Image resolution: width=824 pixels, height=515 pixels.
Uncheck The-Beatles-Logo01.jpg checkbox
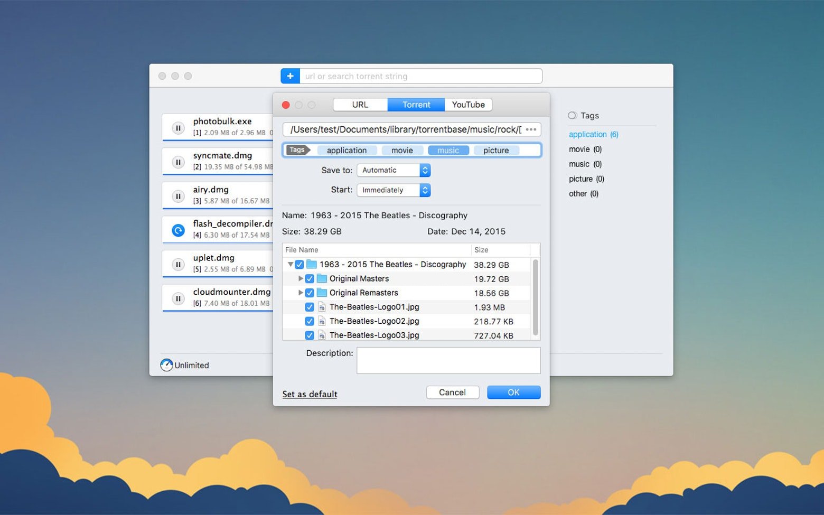(310, 307)
